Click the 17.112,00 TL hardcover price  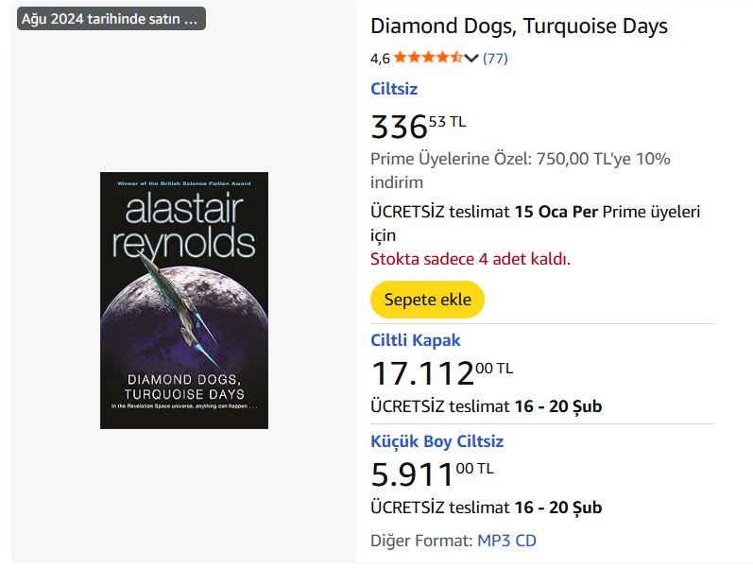click(441, 372)
